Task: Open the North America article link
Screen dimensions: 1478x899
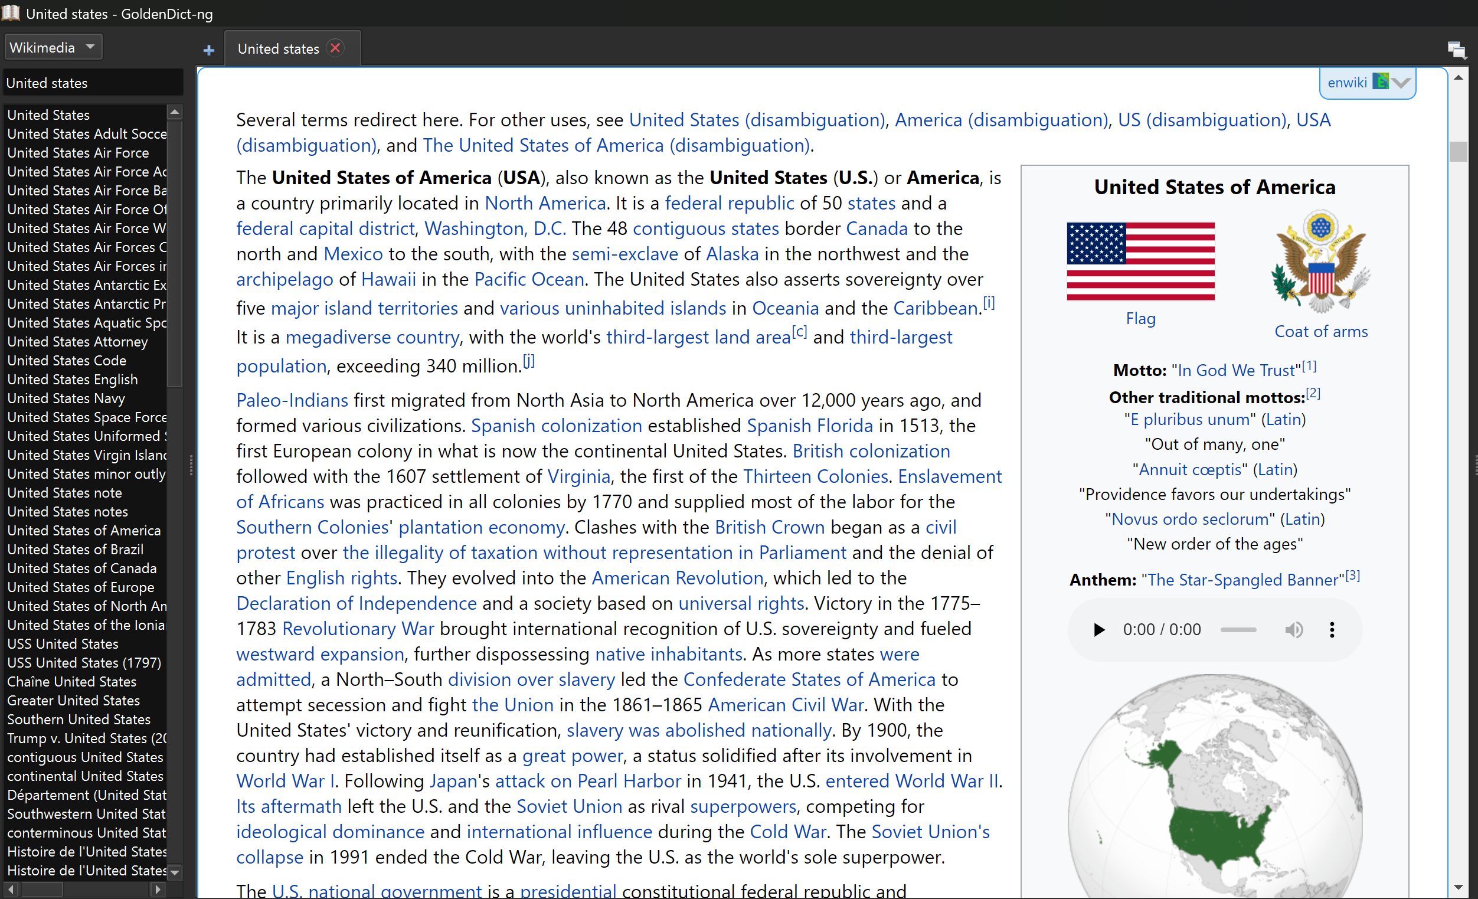Action: pyautogui.click(x=545, y=203)
